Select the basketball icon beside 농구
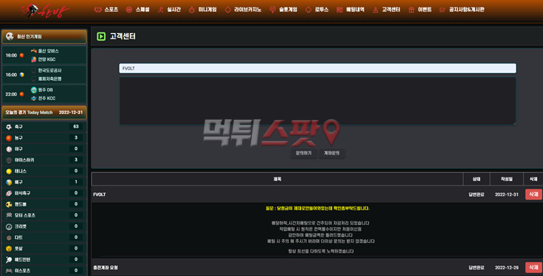Viewport: 543px width, 276px height. [x=9, y=138]
